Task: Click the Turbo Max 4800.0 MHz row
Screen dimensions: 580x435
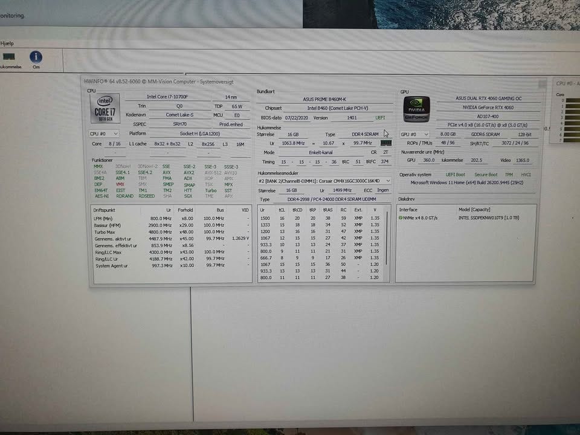Action: click(x=172, y=232)
